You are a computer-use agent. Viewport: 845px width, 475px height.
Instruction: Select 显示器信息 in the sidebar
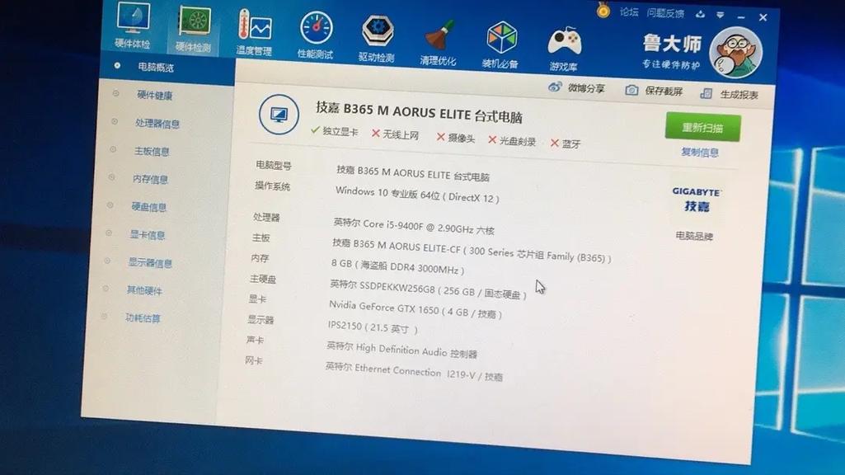point(150,263)
